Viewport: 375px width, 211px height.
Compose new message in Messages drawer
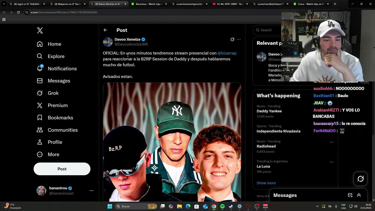coord(350,195)
